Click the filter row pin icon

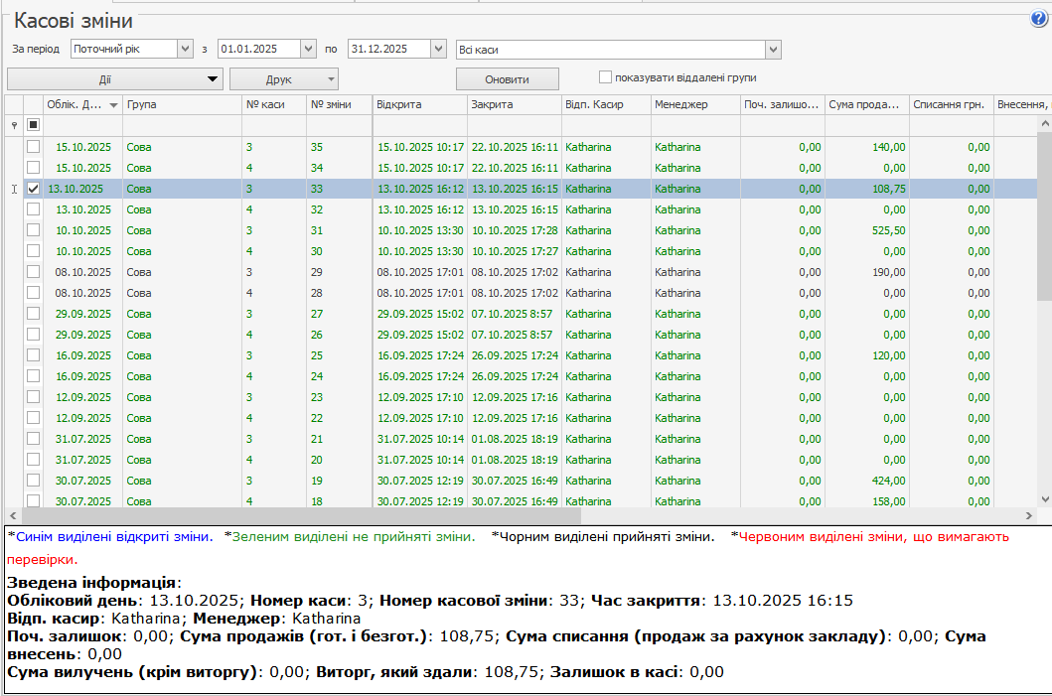[14, 125]
